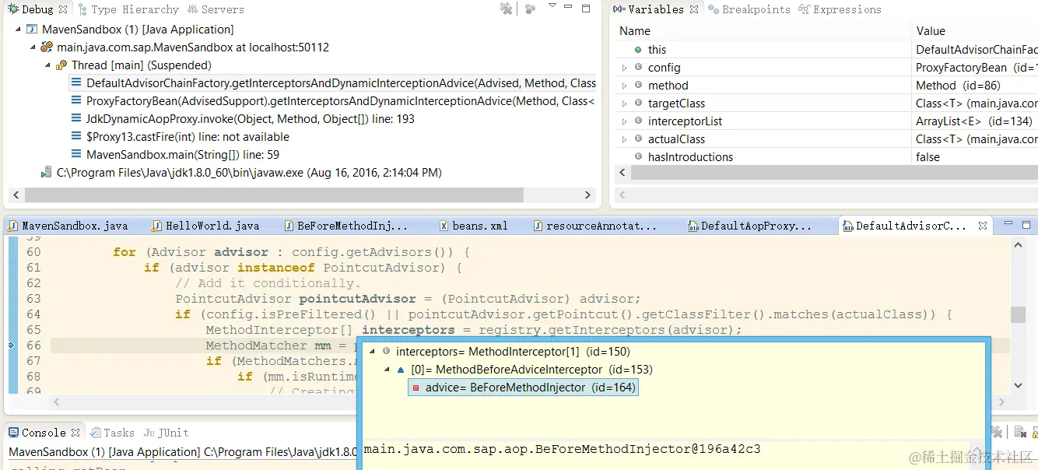This screenshot has width=1038, height=470.
Task: Click the Value column header in Variables
Action: pyautogui.click(x=975, y=31)
